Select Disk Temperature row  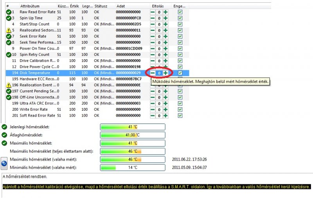97,73
